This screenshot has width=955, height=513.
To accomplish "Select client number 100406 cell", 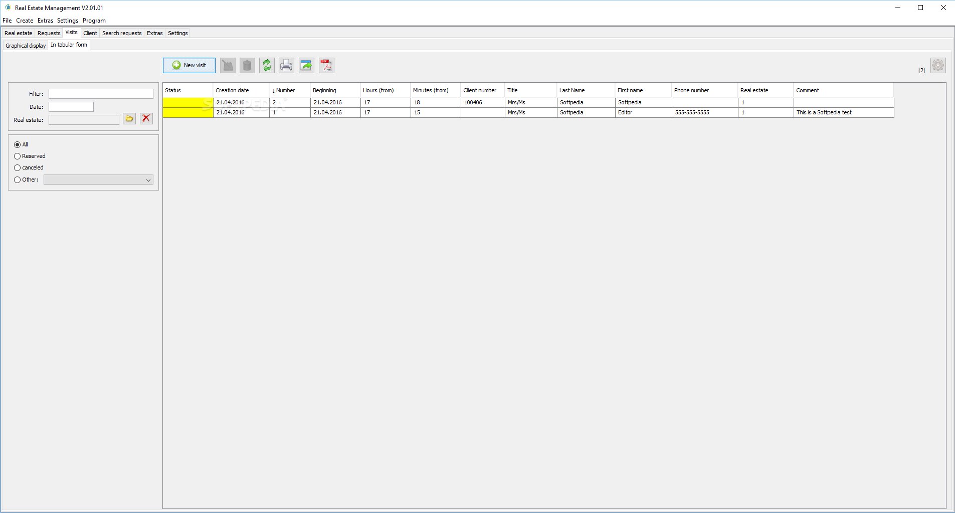I will [483, 102].
